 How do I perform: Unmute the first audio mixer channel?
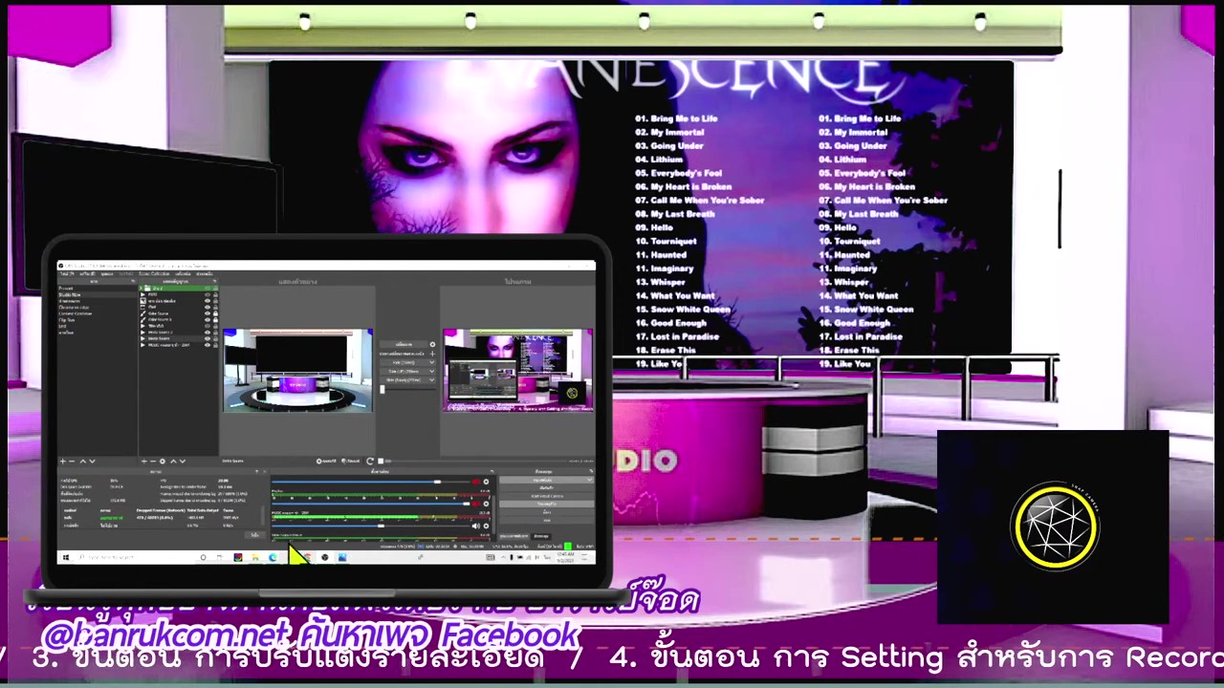coord(475,482)
